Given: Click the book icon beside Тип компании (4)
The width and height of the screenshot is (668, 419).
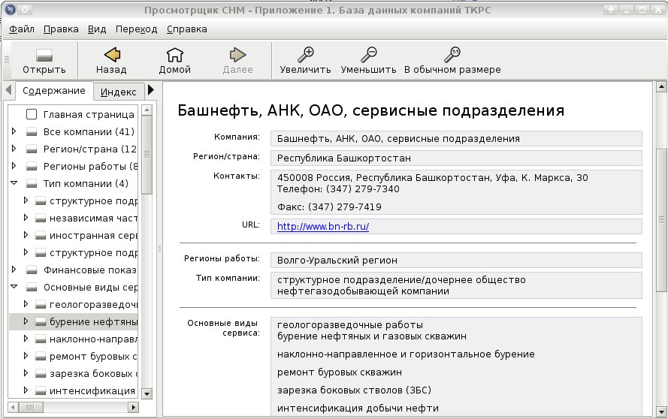Looking at the screenshot, I should click(32, 183).
